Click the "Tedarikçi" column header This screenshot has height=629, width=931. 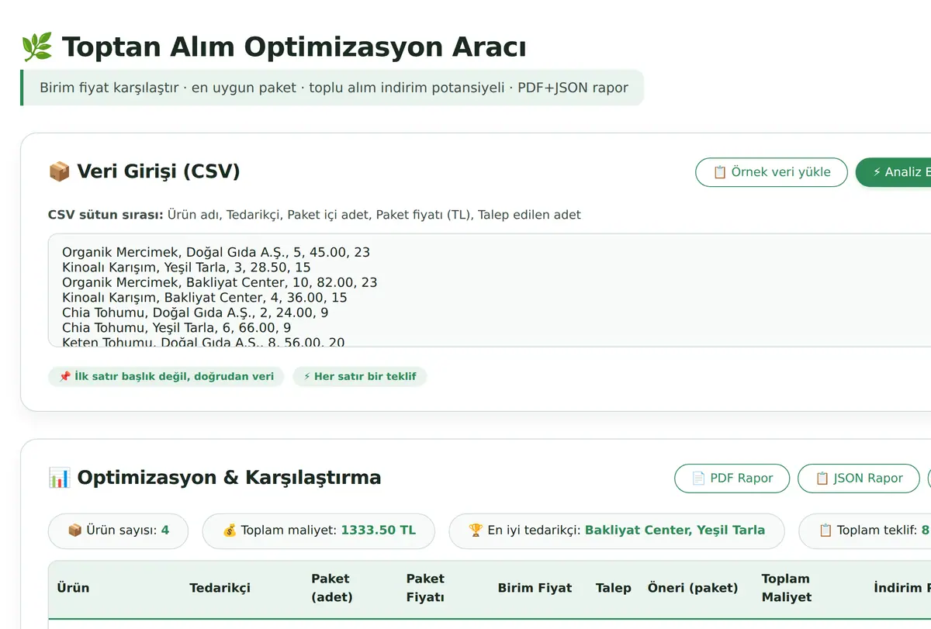click(220, 588)
